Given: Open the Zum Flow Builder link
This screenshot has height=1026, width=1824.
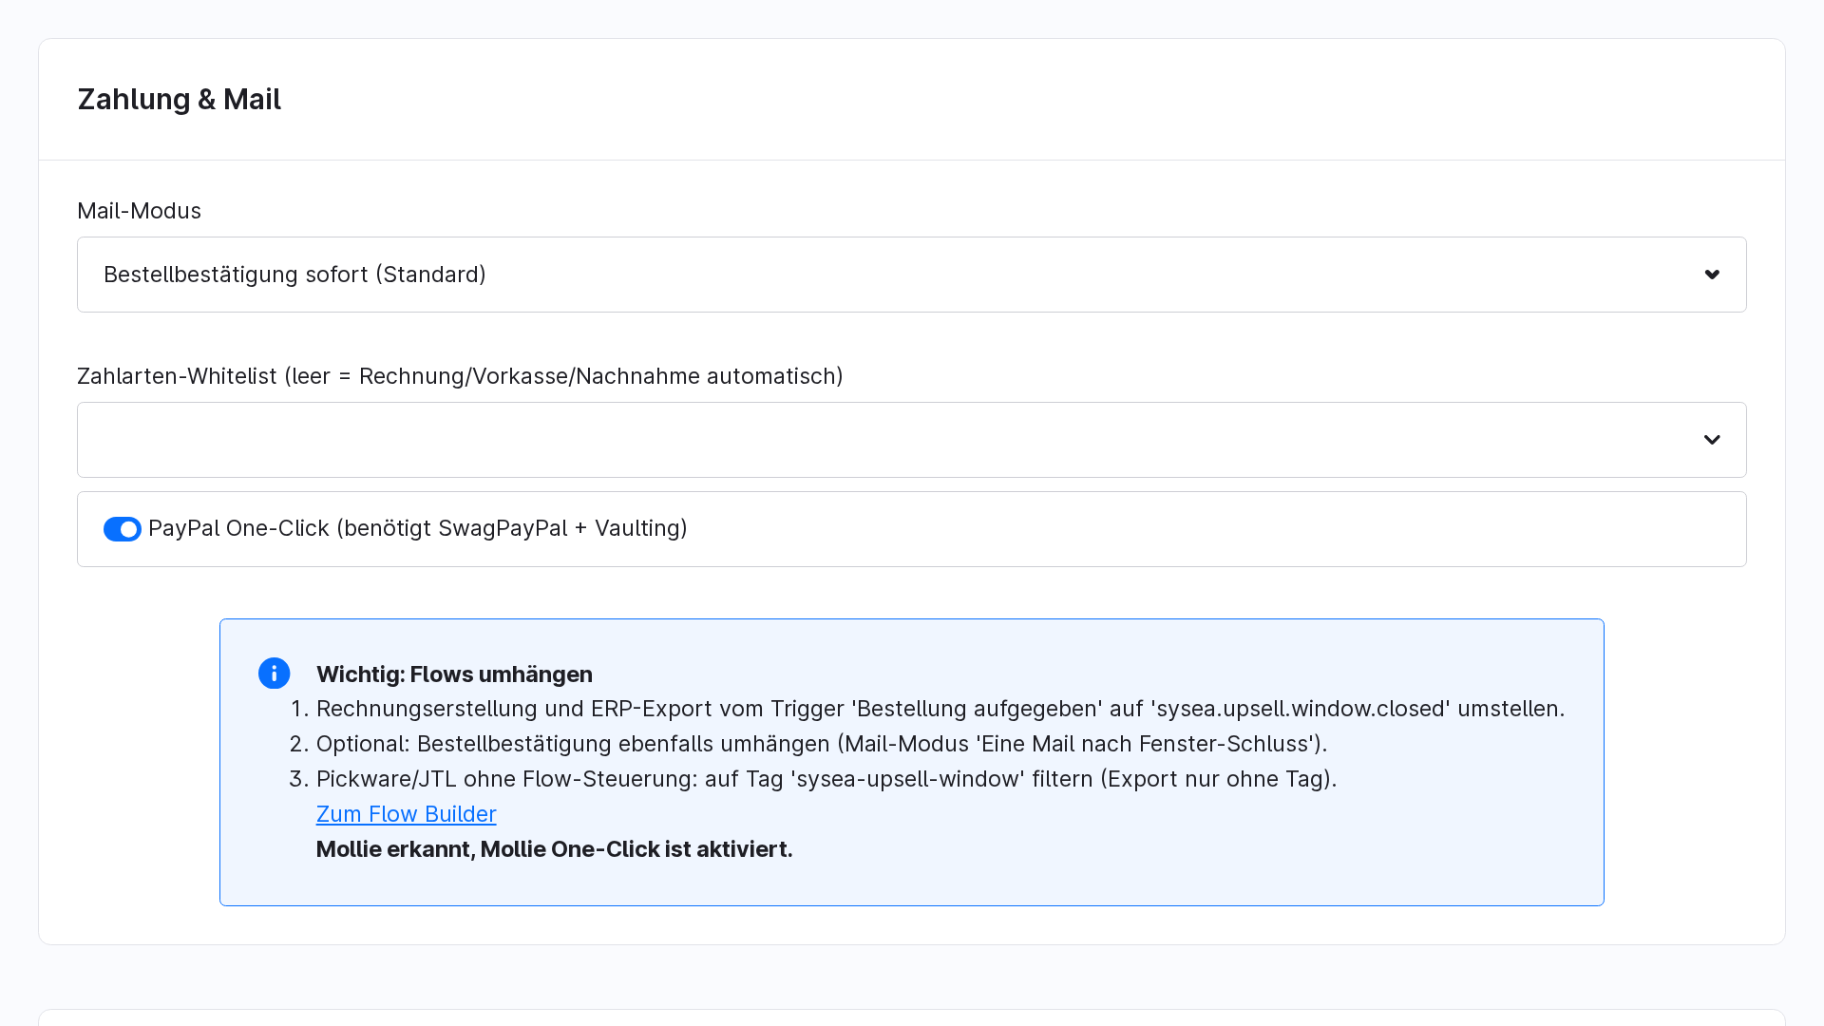Looking at the screenshot, I should pyautogui.click(x=406, y=814).
